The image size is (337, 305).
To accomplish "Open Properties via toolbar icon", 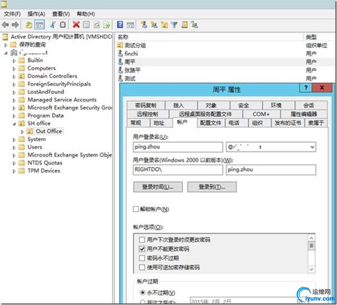I will 86,25.
